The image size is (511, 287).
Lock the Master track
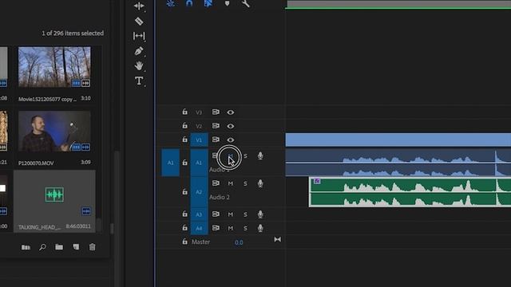coord(184,242)
